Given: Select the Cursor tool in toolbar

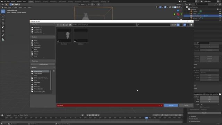Looking at the screenshot, I should [x=3, y=15].
